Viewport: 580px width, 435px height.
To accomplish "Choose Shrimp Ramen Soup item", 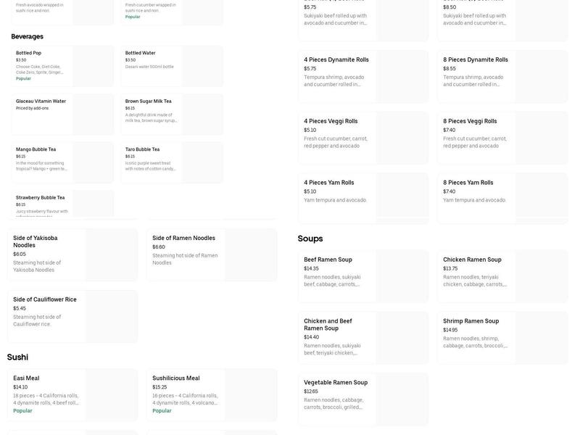I will coord(502,337).
